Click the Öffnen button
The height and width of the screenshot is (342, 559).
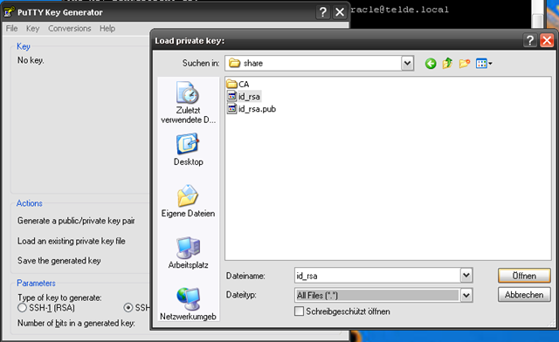[x=524, y=276]
